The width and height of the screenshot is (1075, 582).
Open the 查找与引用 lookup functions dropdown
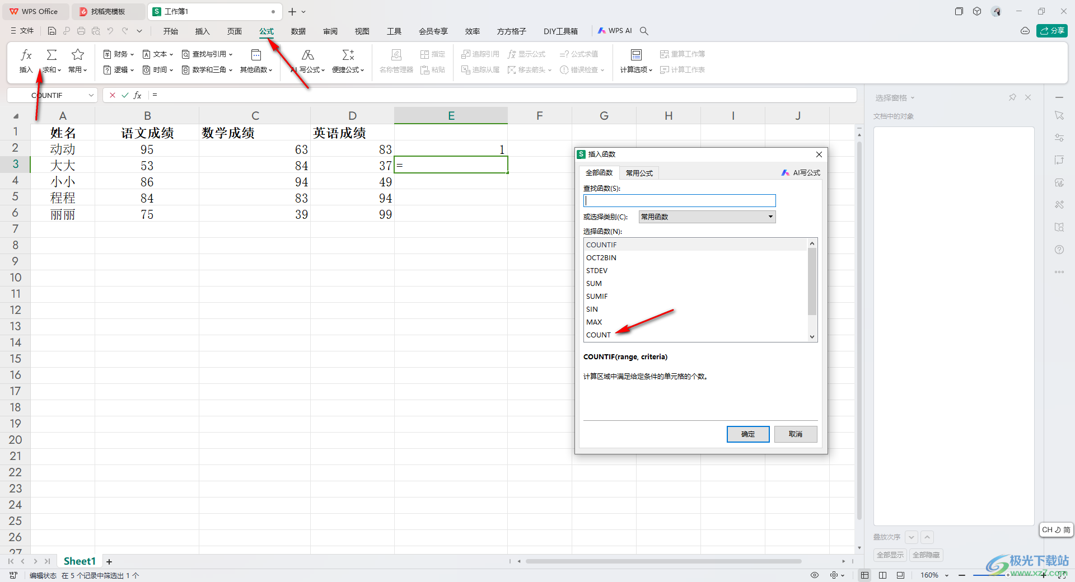207,54
